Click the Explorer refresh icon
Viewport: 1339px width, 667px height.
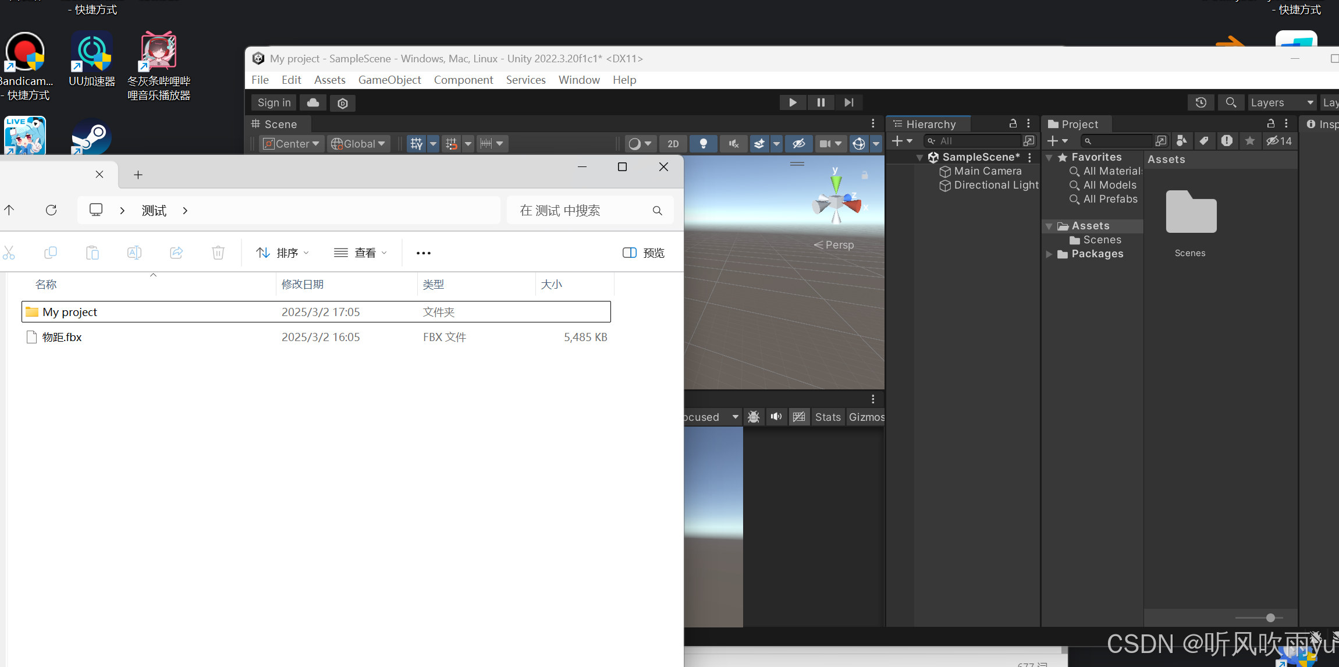pos(51,210)
